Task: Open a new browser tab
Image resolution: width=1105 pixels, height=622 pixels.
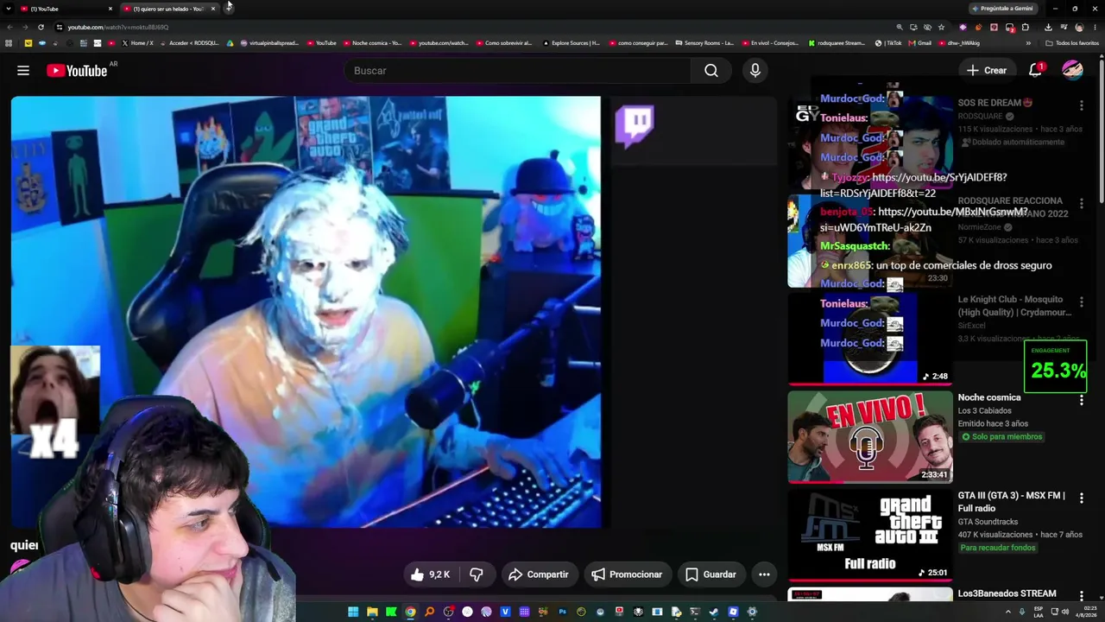Action: click(229, 9)
